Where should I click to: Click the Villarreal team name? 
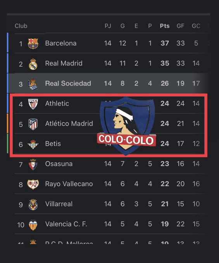coord(59,204)
